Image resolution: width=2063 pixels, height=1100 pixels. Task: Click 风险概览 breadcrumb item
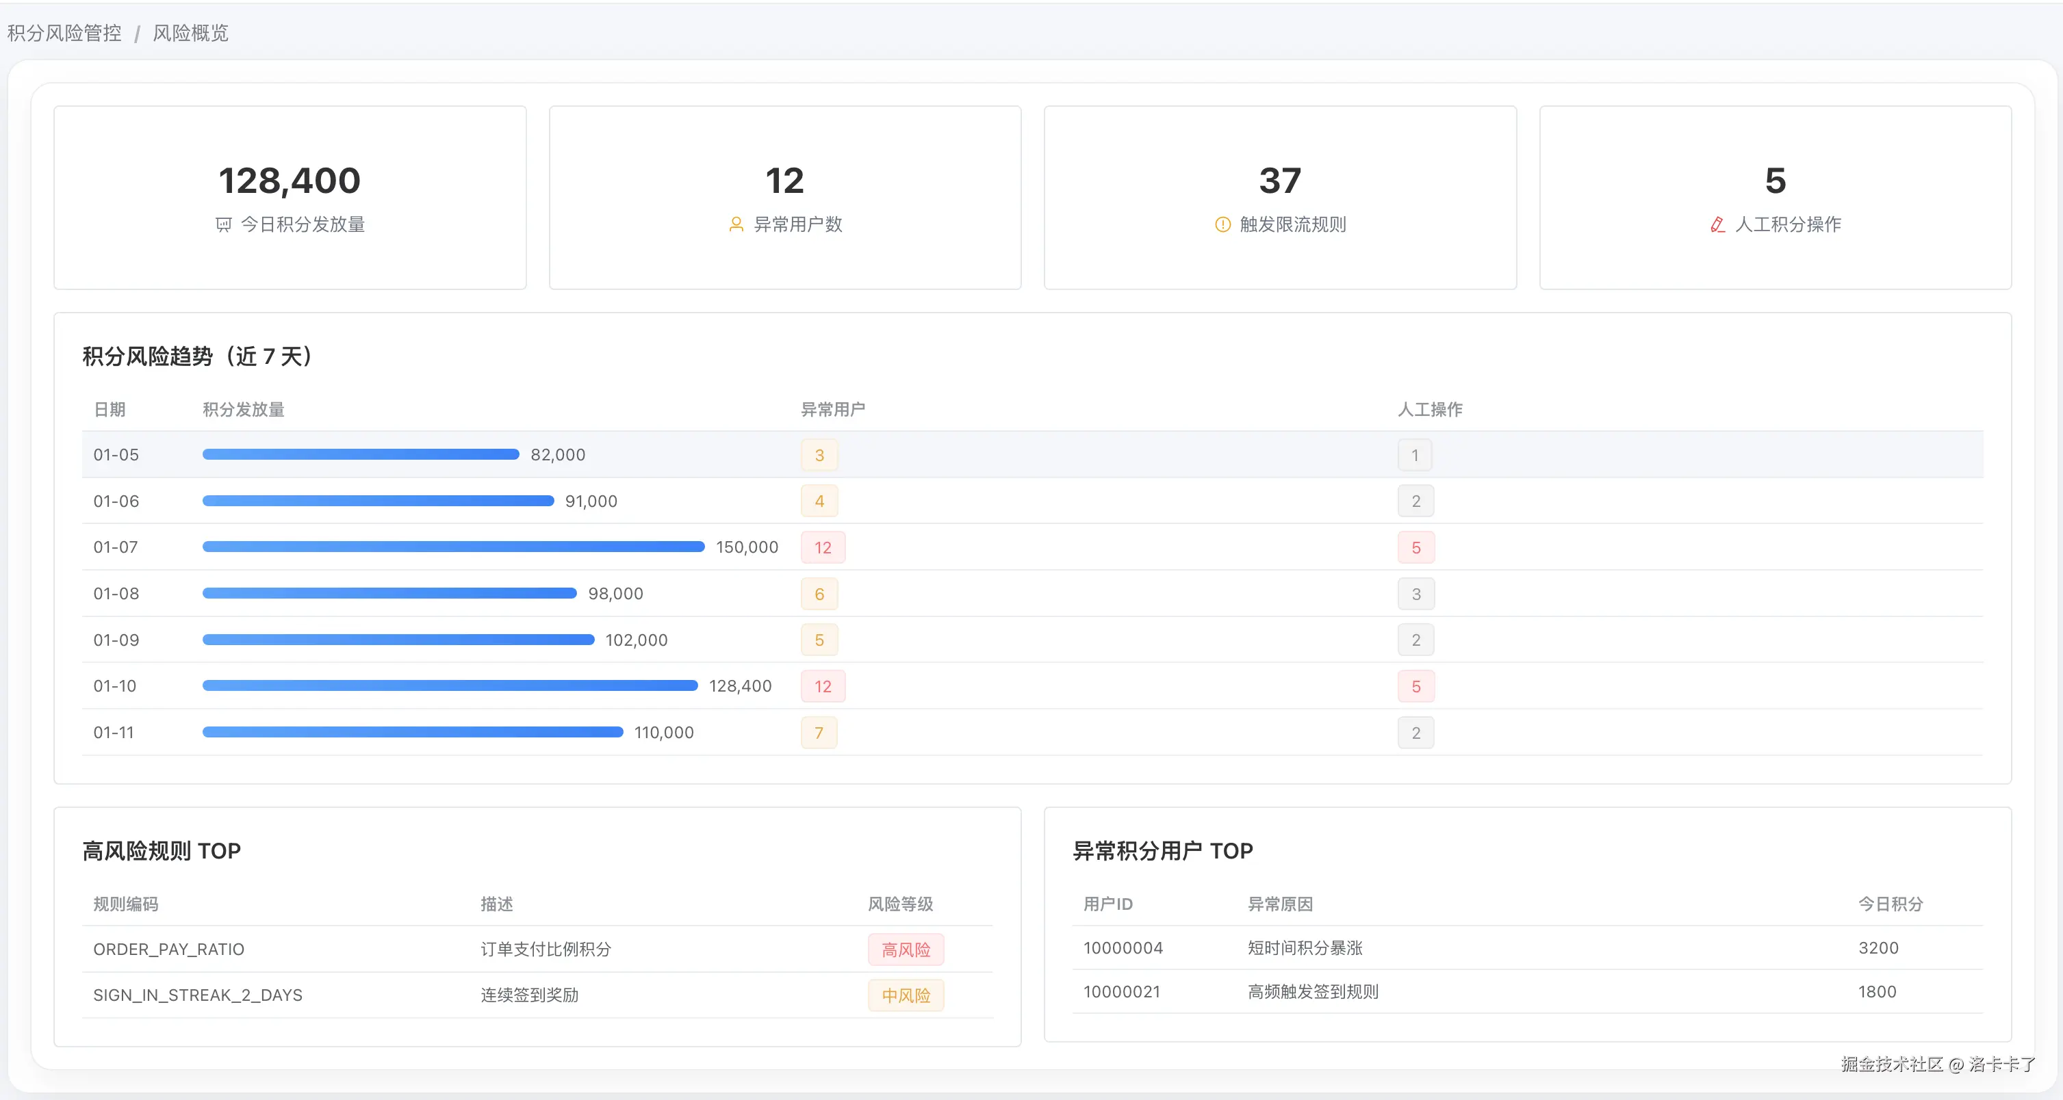pyautogui.click(x=190, y=33)
